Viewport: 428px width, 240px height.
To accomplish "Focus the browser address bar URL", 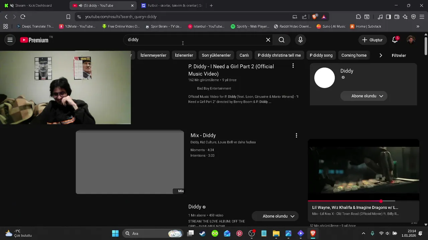I will [x=121, y=17].
